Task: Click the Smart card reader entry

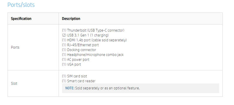Action: coord(79,81)
